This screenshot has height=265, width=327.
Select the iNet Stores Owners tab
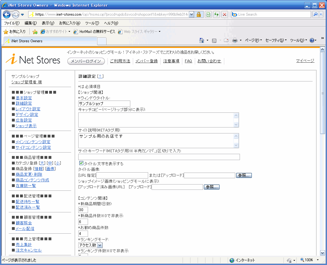(x=50, y=41)
